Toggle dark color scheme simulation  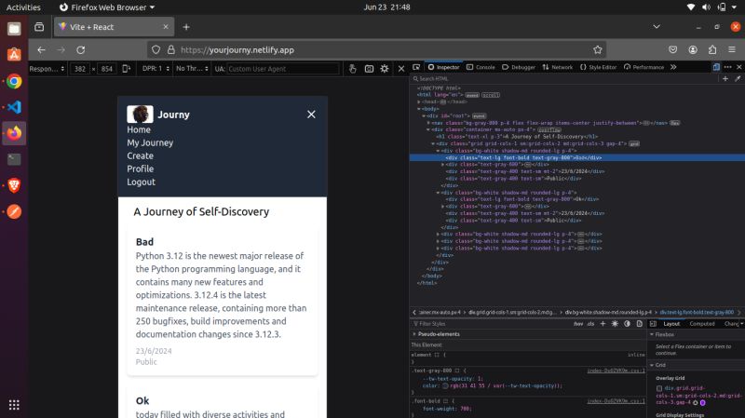627,323
